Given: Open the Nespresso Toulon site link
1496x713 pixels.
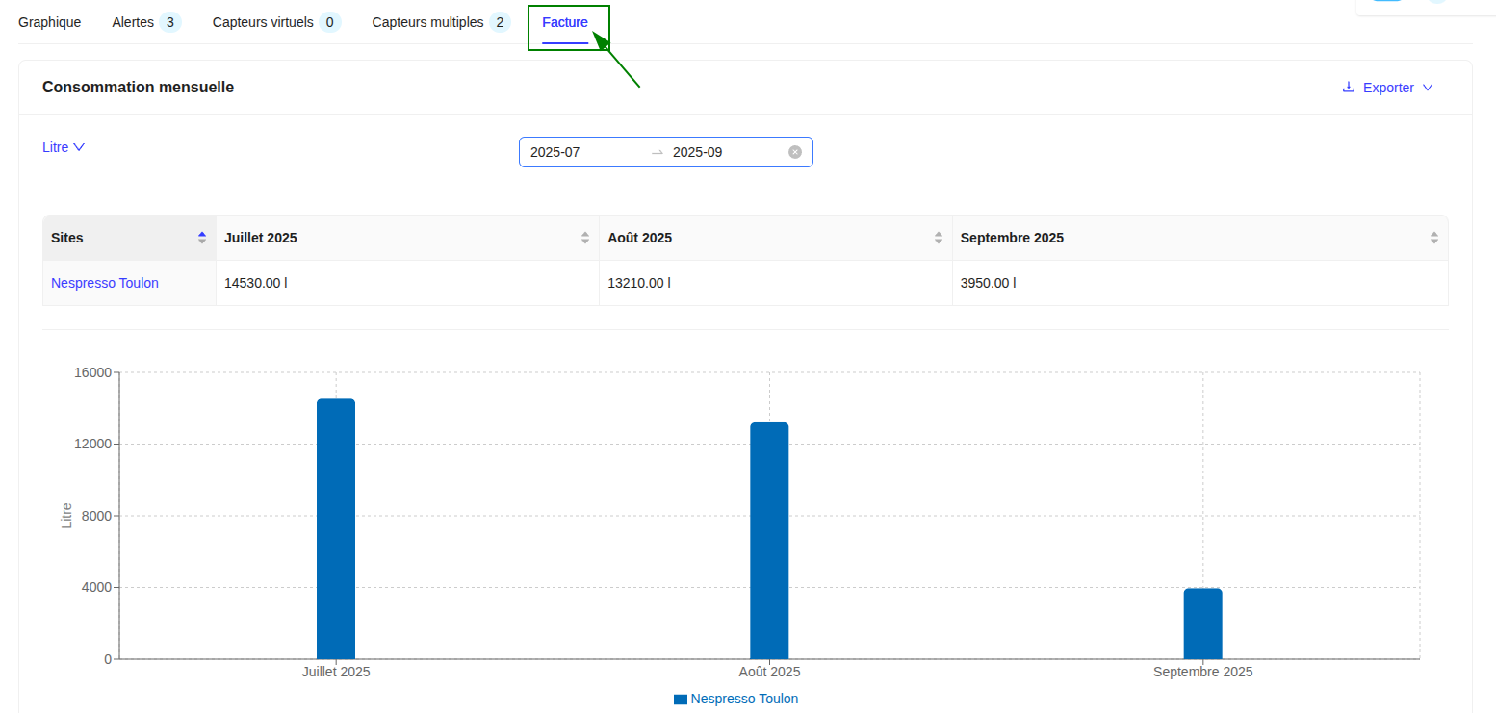Looking at the screenshot, I should (x=104, y=282).
